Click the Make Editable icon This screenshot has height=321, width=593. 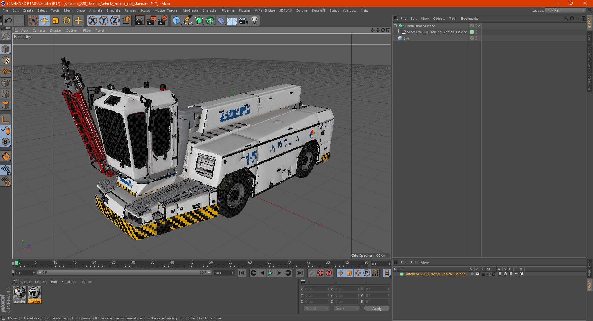click(6, 35)
